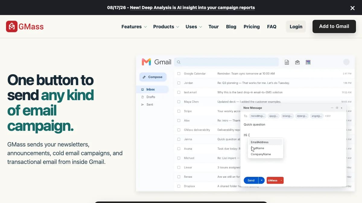This screenshot has width=362, height=203.
Task: Minimize the New Message compose window
Action: pyautogui.click(x=332, y=108)
